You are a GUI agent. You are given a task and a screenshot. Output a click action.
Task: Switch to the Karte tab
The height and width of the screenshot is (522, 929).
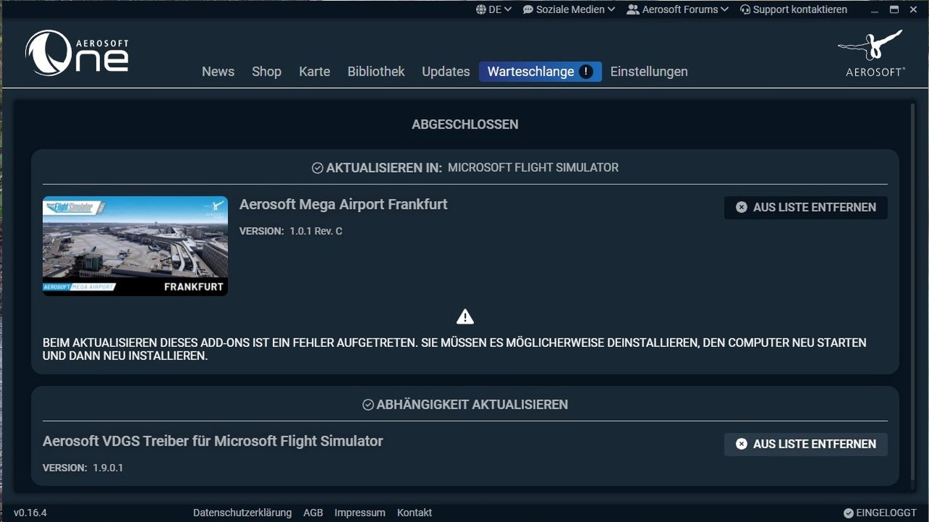(x=314, y=71)
